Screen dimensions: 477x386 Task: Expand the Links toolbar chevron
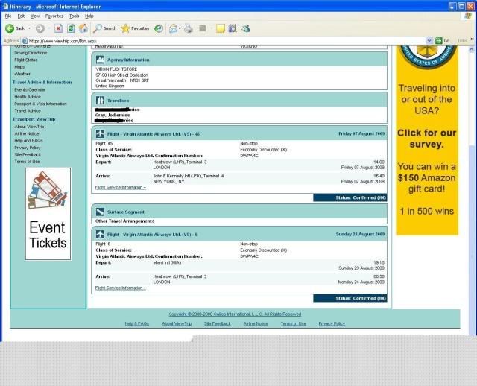(x=472, y=39)
